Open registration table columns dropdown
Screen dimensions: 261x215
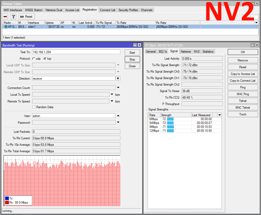[x=256, y=23]
